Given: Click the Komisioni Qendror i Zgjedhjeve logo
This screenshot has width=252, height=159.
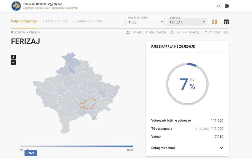Looking at the screenshot, I should (x=16, y=6).
